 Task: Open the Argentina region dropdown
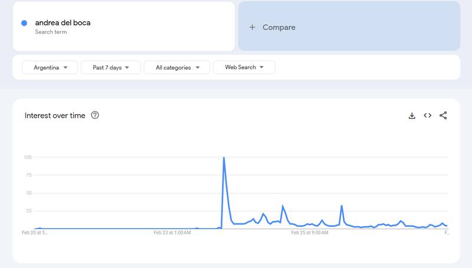[51, 68]
